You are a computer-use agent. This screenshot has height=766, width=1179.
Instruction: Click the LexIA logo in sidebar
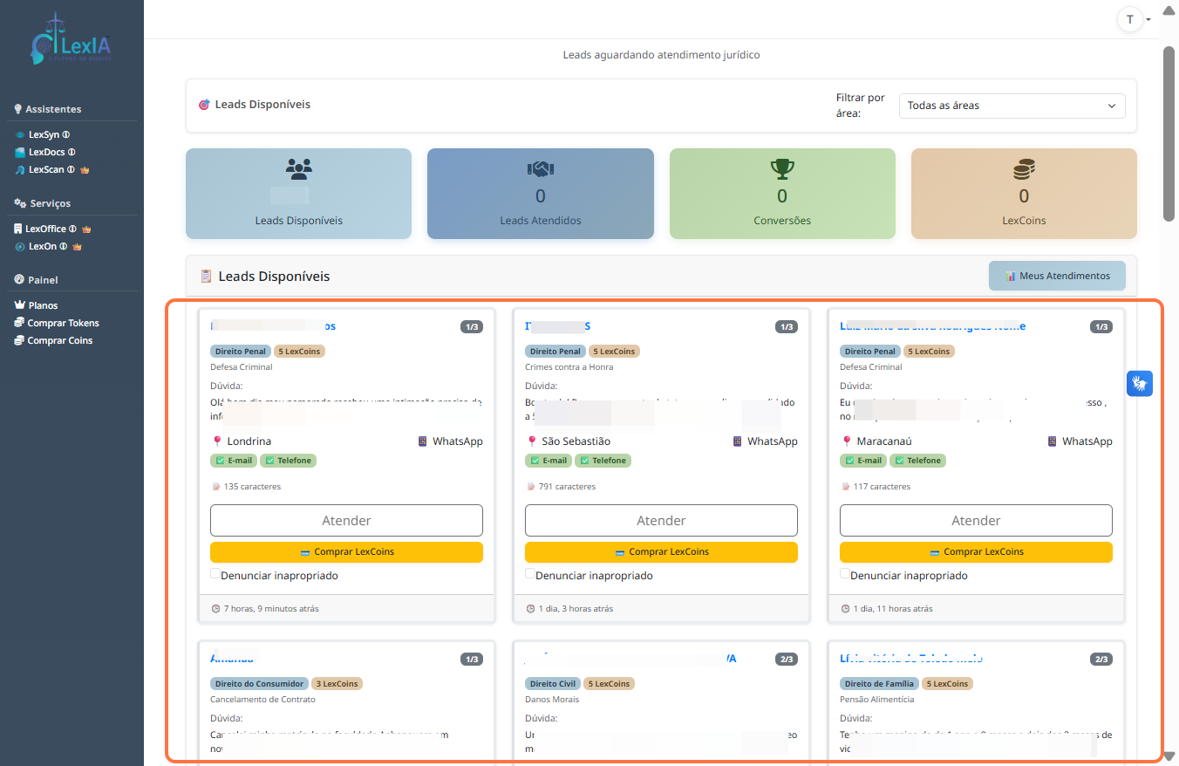pos(71,41)
